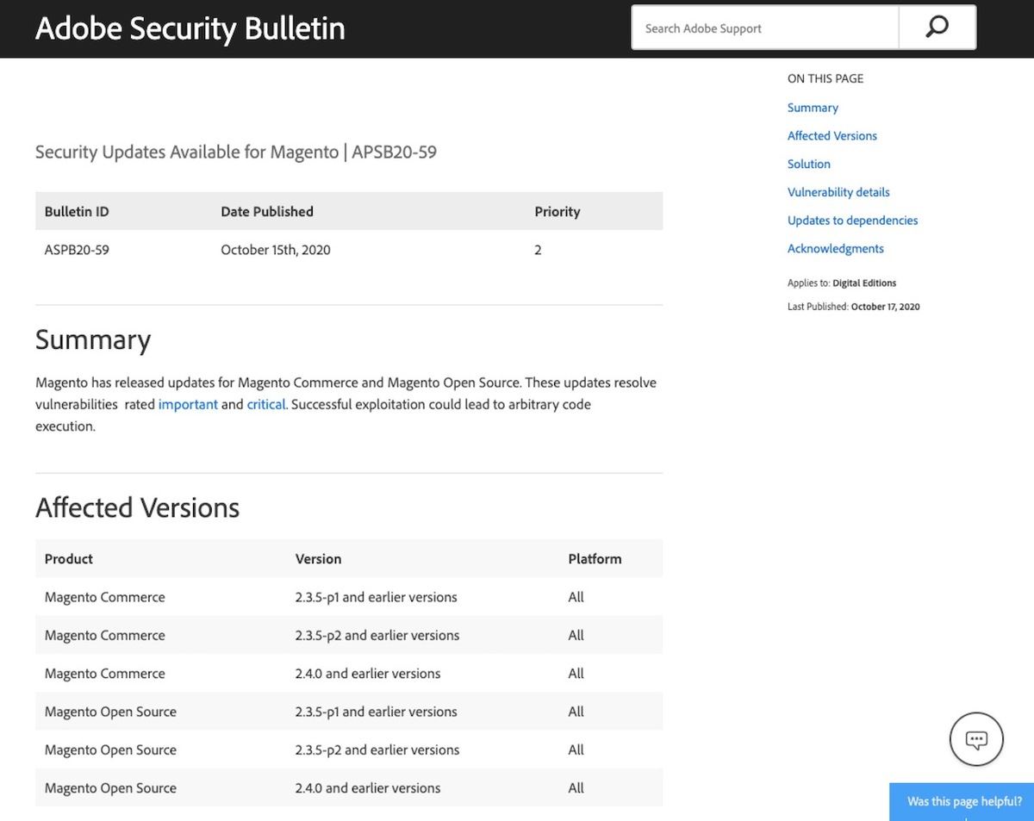Click the Date Published column header
1034x821 pixels.
click(267, 212)
